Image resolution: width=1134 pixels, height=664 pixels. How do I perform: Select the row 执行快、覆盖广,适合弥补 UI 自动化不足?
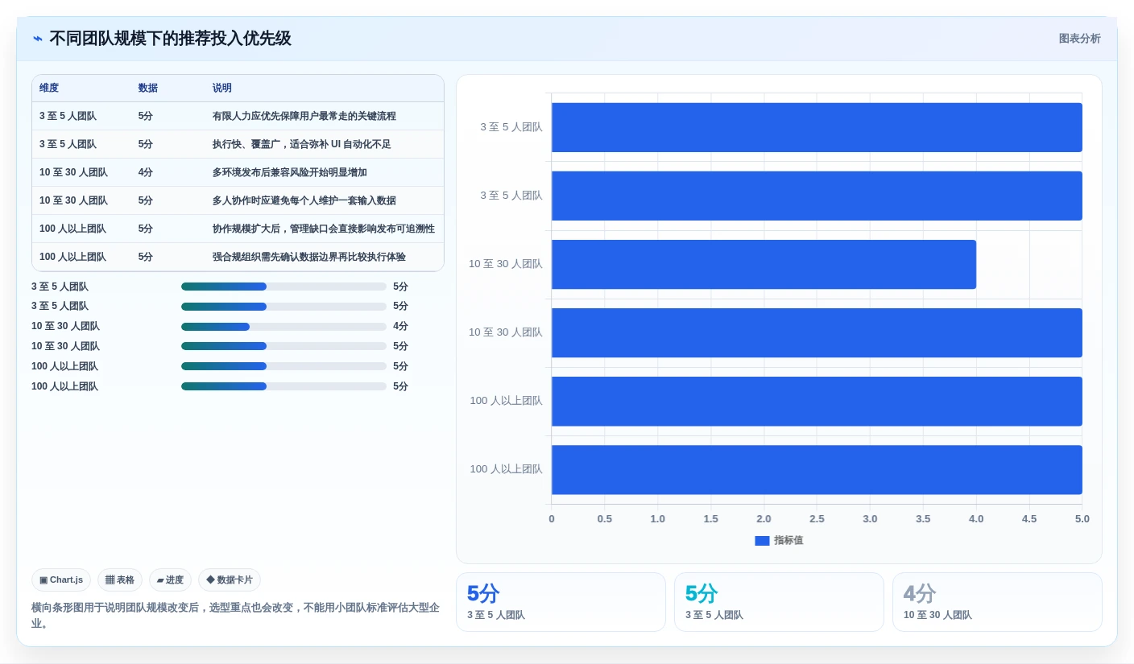pyautogui.click(x=238, y=144)
